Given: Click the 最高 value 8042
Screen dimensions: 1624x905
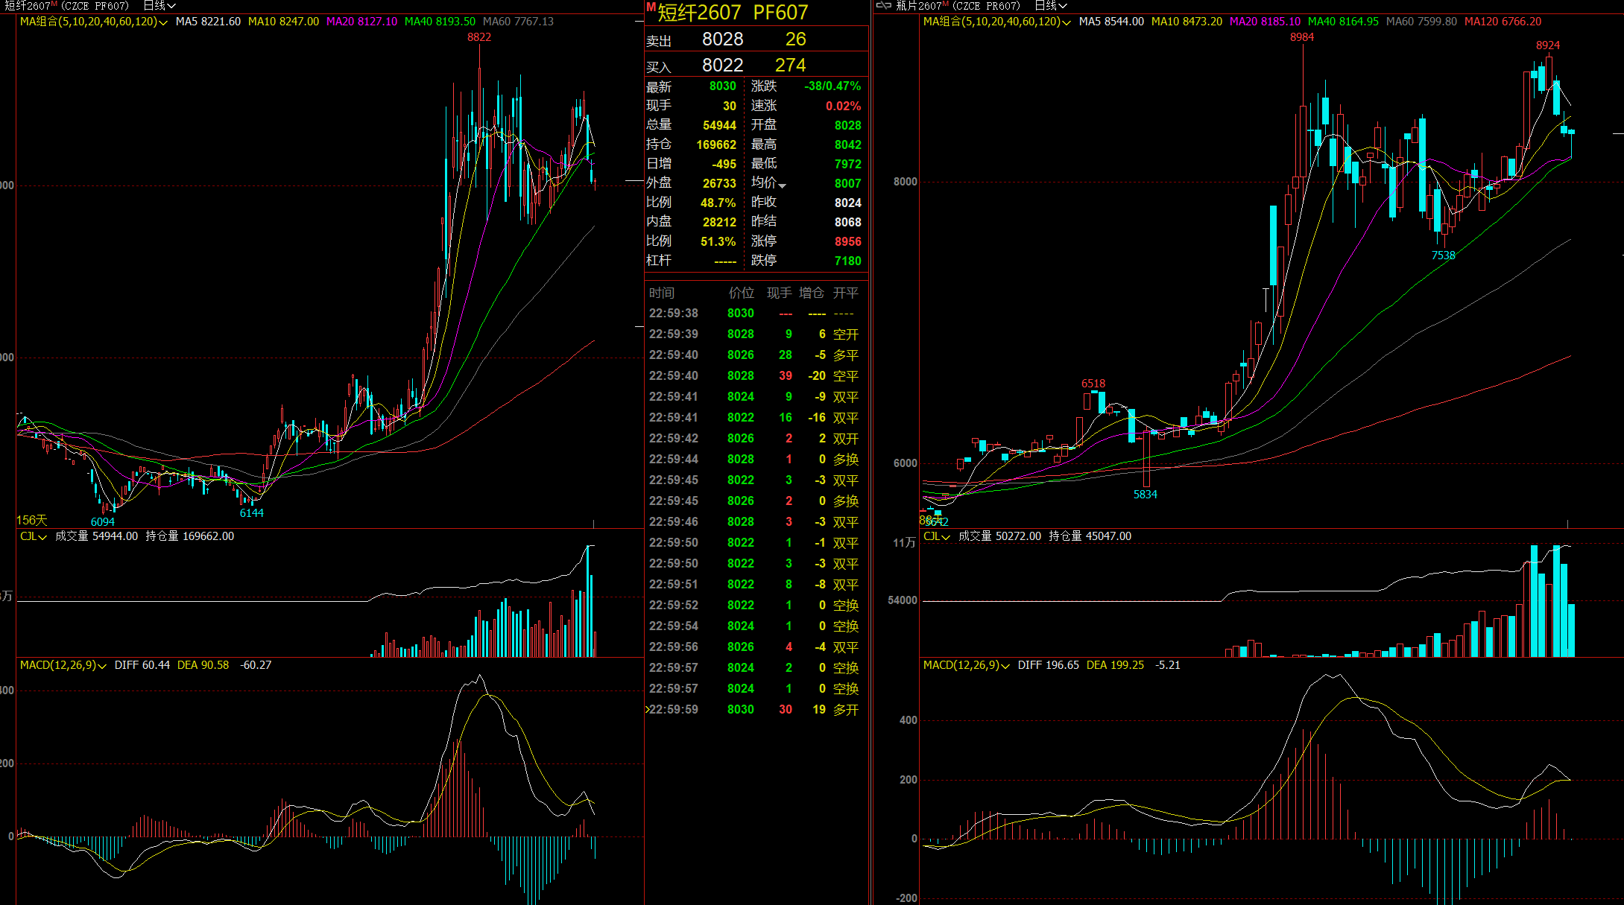Looking at the screenshot, I should (x=847, y=145).
